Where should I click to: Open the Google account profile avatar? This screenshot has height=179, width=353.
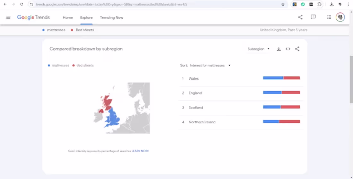point(340,17)
